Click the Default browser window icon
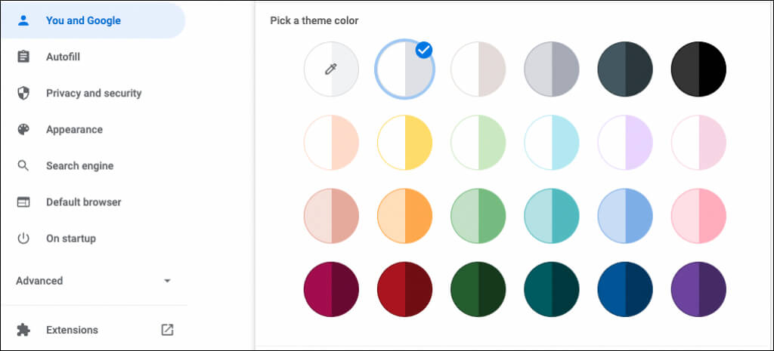 coord(23,202)
